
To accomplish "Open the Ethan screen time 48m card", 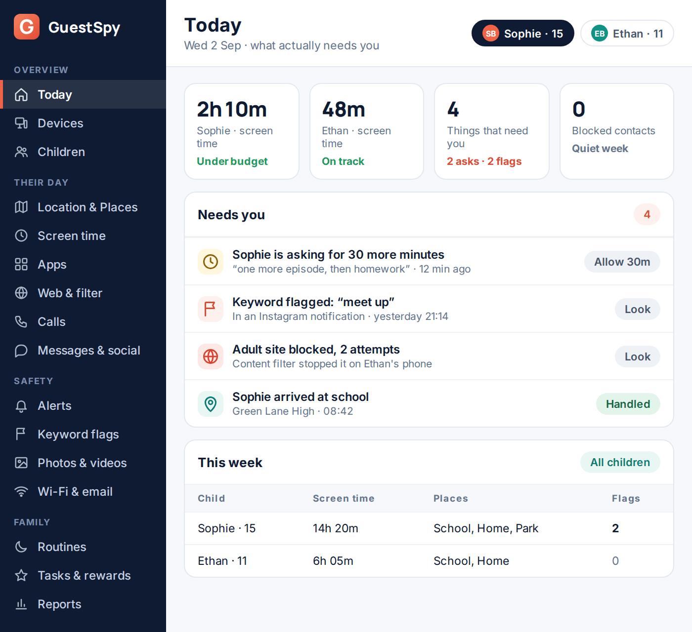I will click(367, 131).
